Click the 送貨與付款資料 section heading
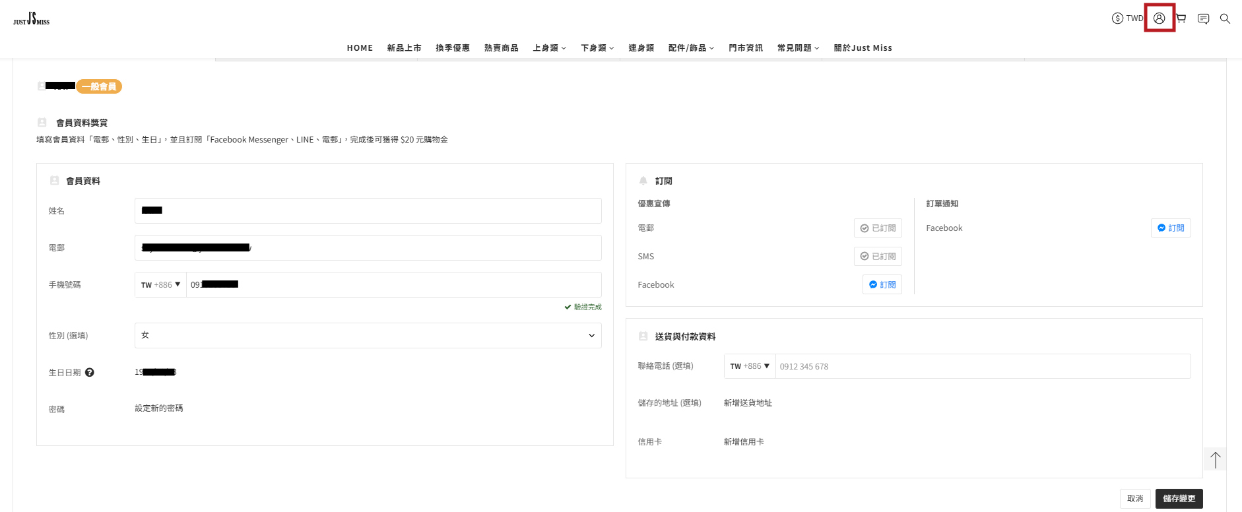The height and width of the screenshot is (512, 1242). pyautogui.click(x=685, y=336)
